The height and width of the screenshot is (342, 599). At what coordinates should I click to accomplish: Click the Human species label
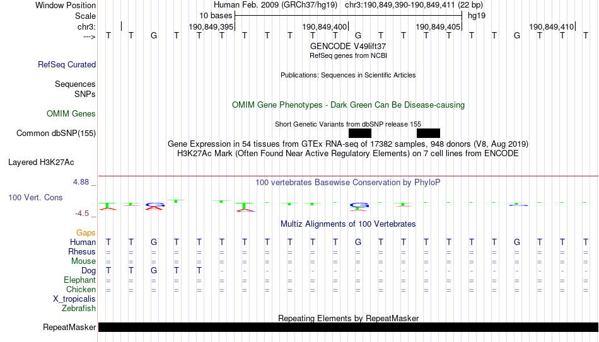(x=83, y=242)
